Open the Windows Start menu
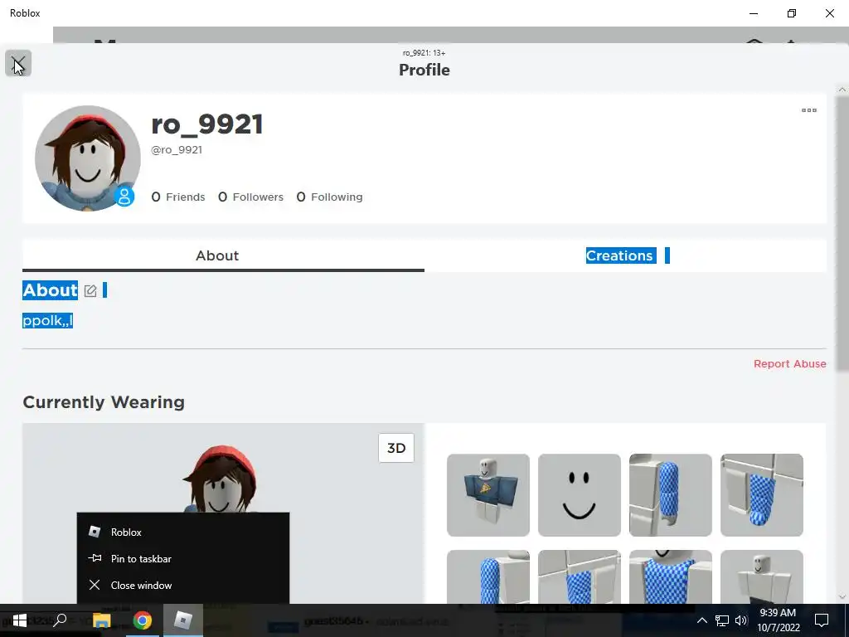 [x=20, y=620]
